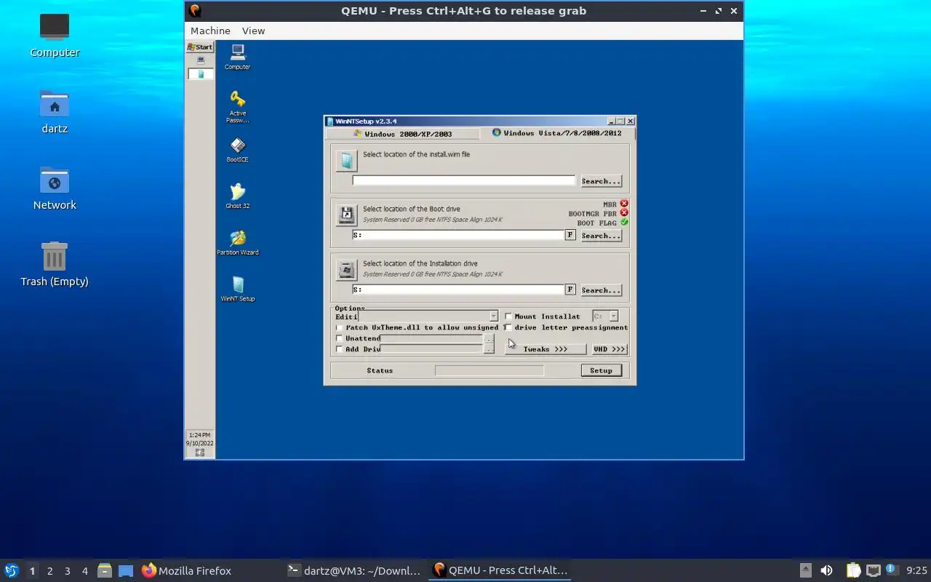The image size is (931, 582).
Task: Open the Computer icon on host desktop
Action: (55, 27)
